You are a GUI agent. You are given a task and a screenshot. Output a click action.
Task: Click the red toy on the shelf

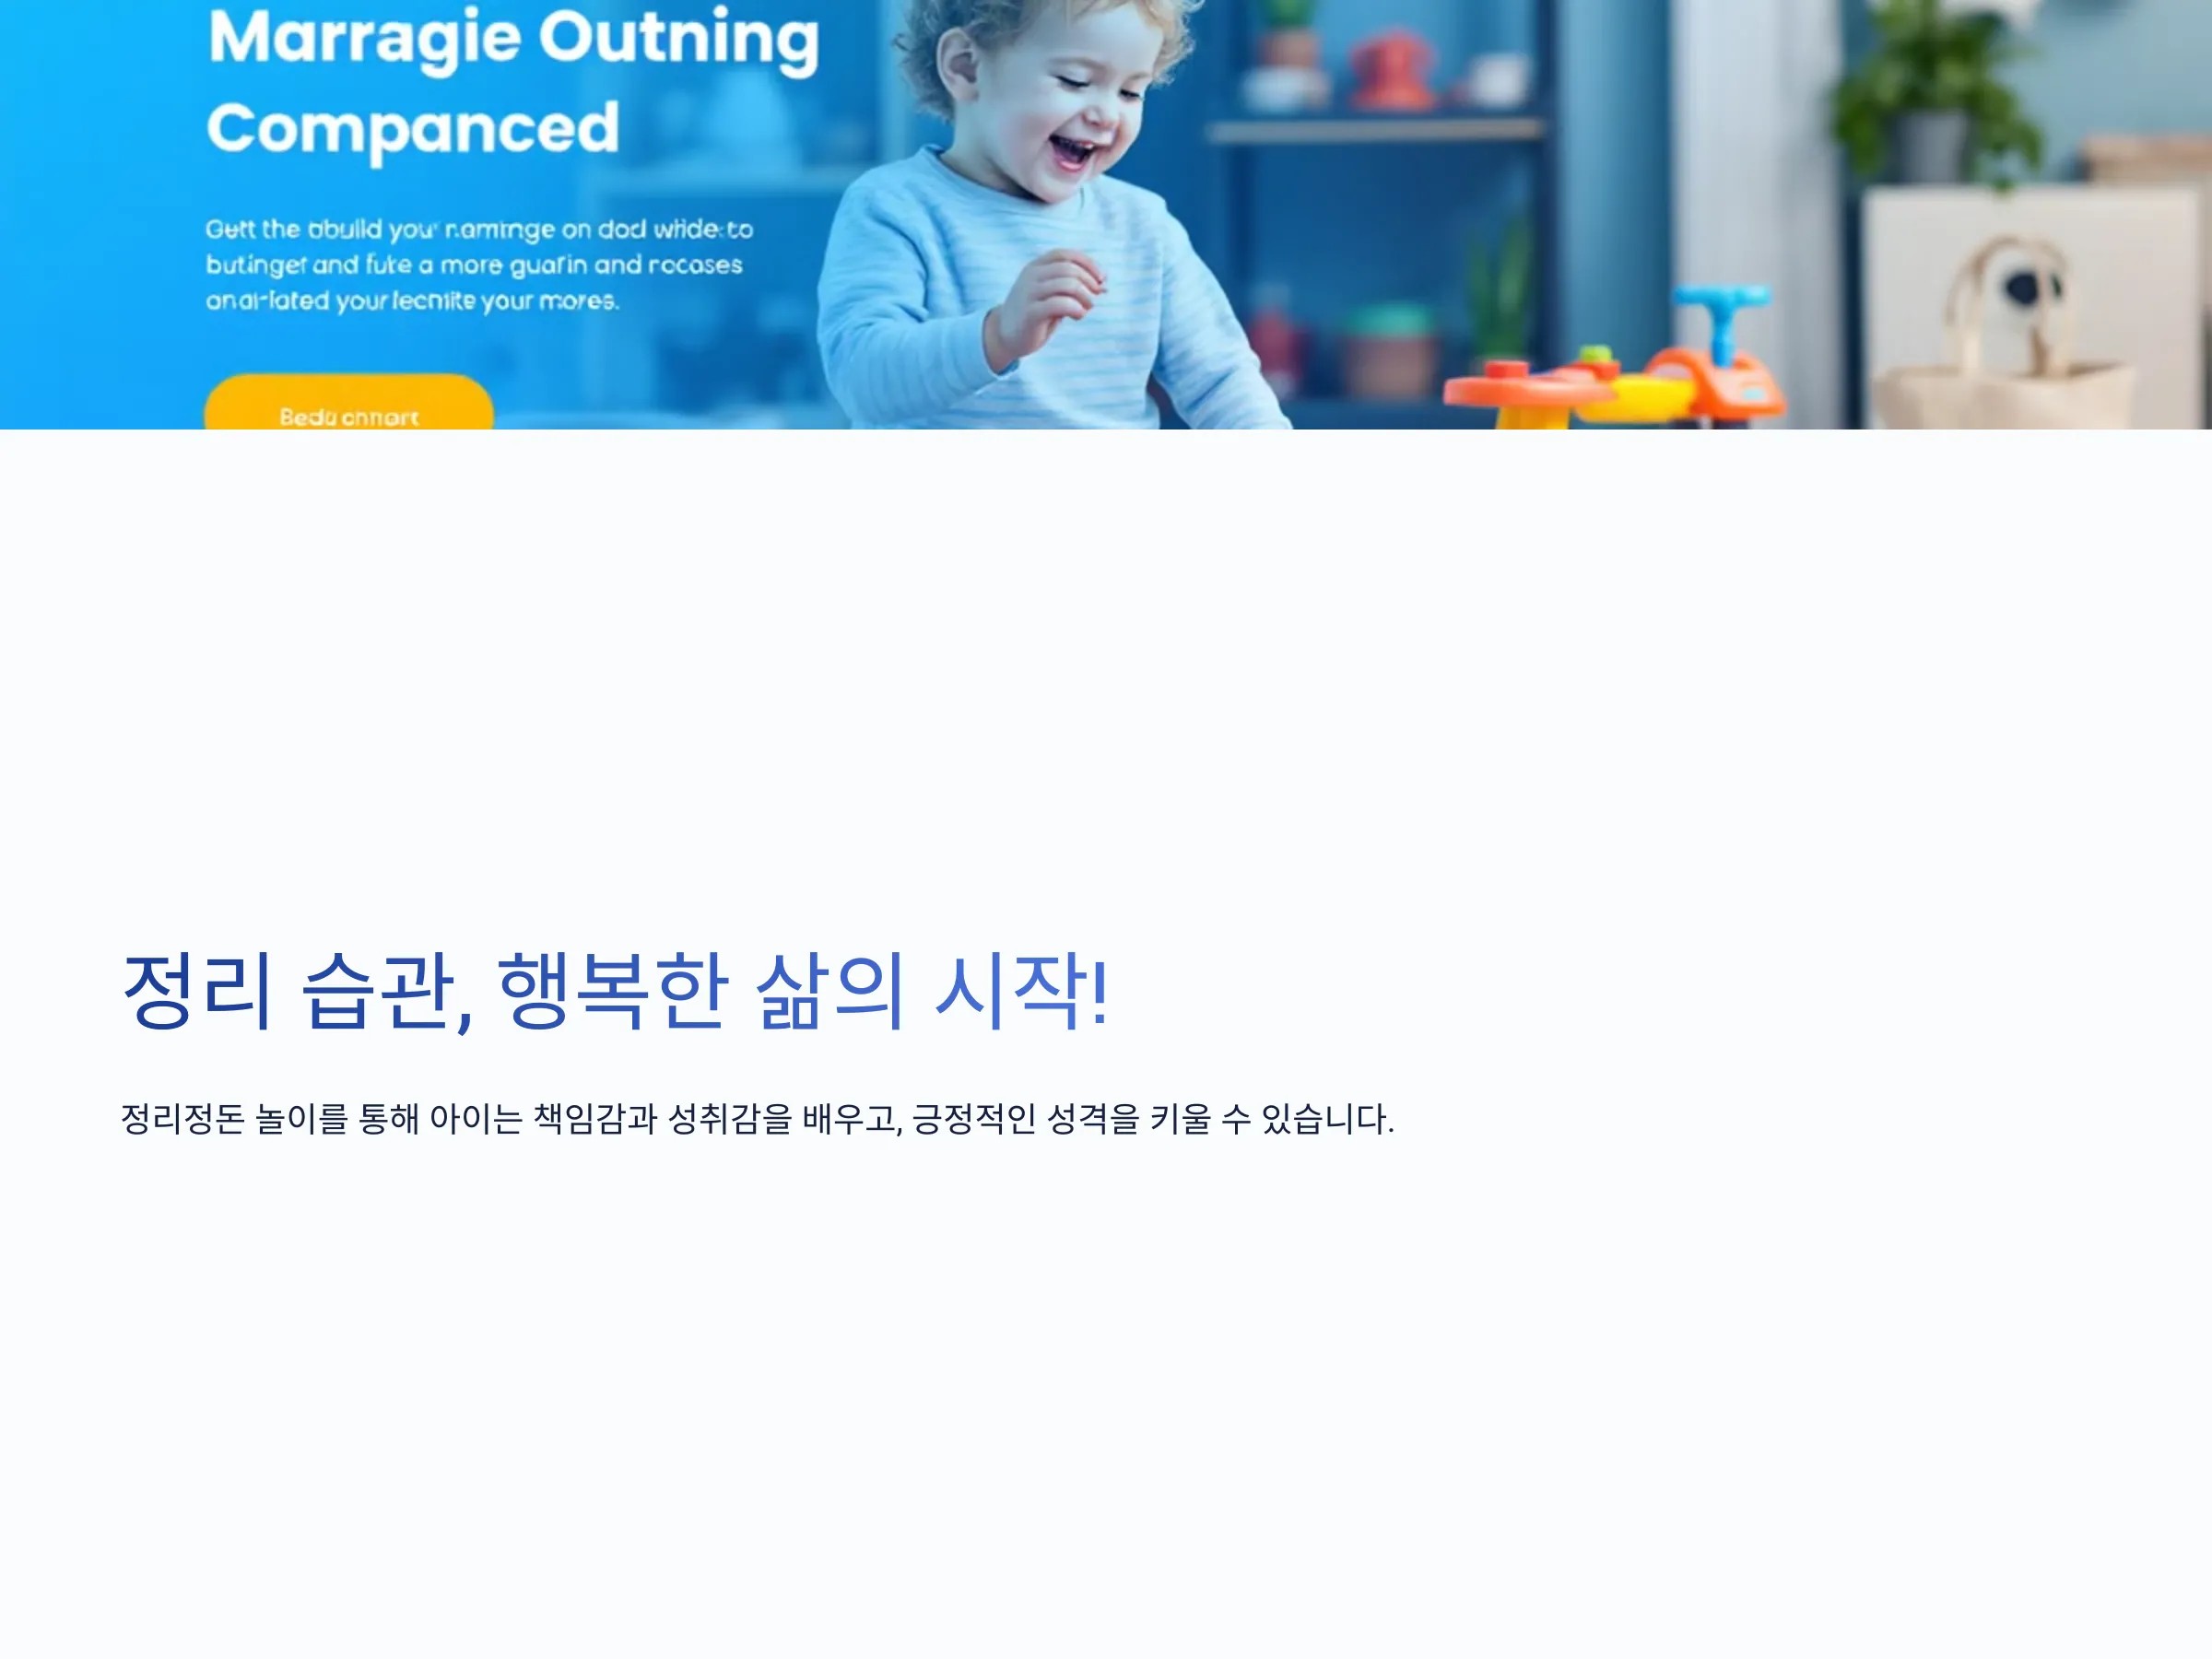(x=1392, y=70)
